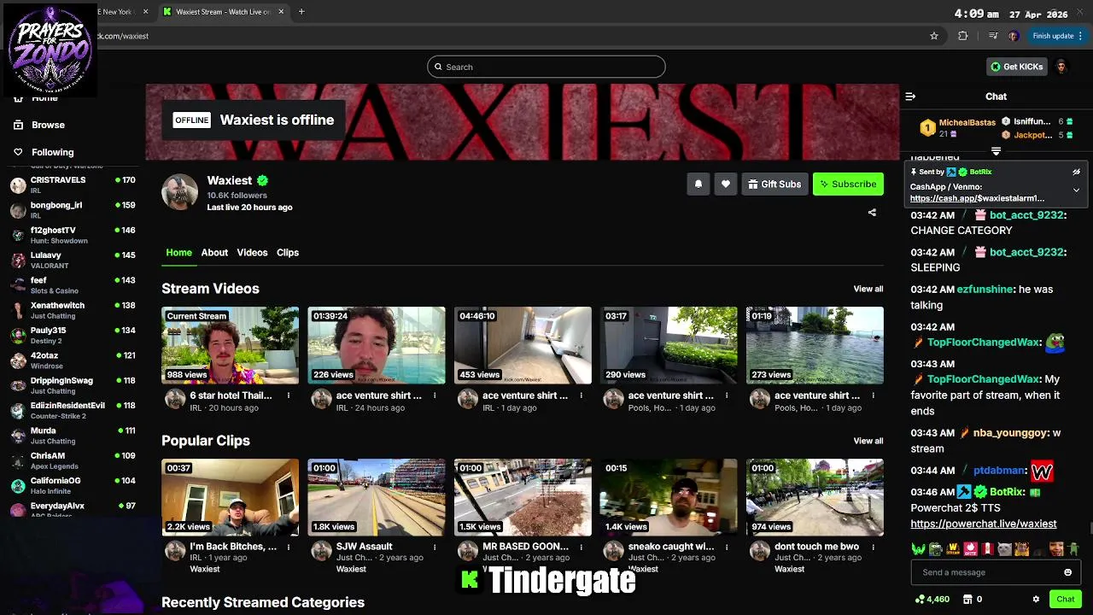
Task: Send message with green Chat button
Action: click(x=1065, y=600)
